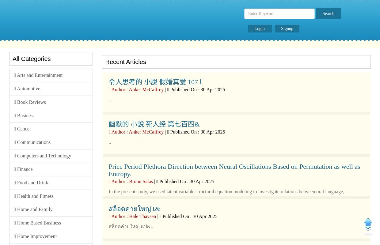380x245 pixels.
Task: Click the Search button
Action: point(329,14)
